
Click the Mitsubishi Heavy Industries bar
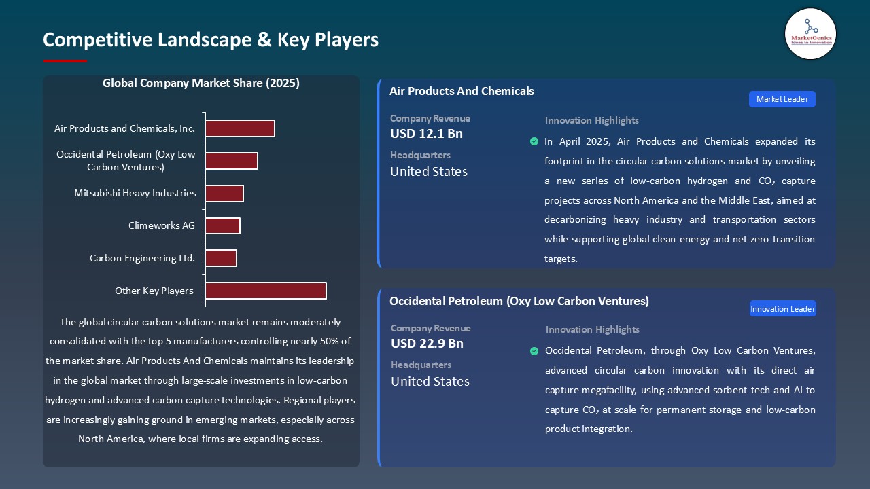224,194
